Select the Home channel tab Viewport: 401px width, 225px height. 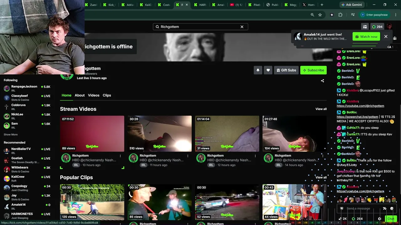click(66, 95)
